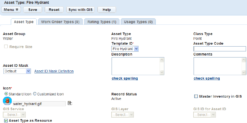Go to Usage Types tab
Screen dimensions: 247x123
click(x=138, y=22)
